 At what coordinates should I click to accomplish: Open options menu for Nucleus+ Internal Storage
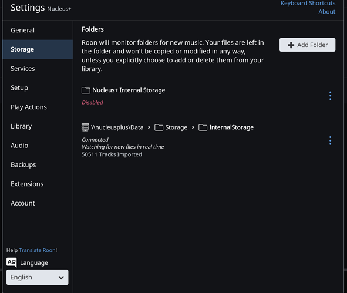(x=330, y=96)
